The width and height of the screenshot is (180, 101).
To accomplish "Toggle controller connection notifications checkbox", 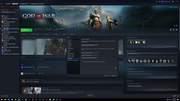I will point(82,62).
